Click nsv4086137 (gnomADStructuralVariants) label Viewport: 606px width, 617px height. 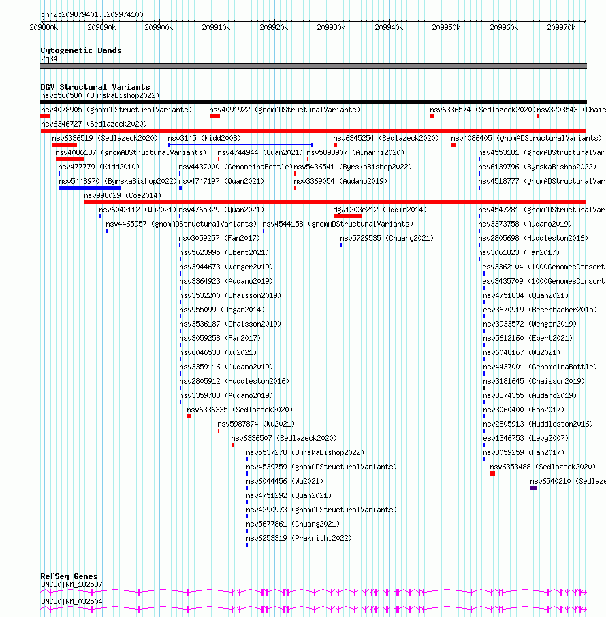point(131,152)
